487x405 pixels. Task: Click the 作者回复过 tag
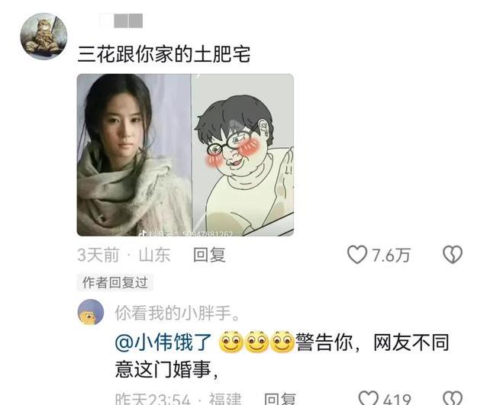pyautogui.click(x=115, y=283)
